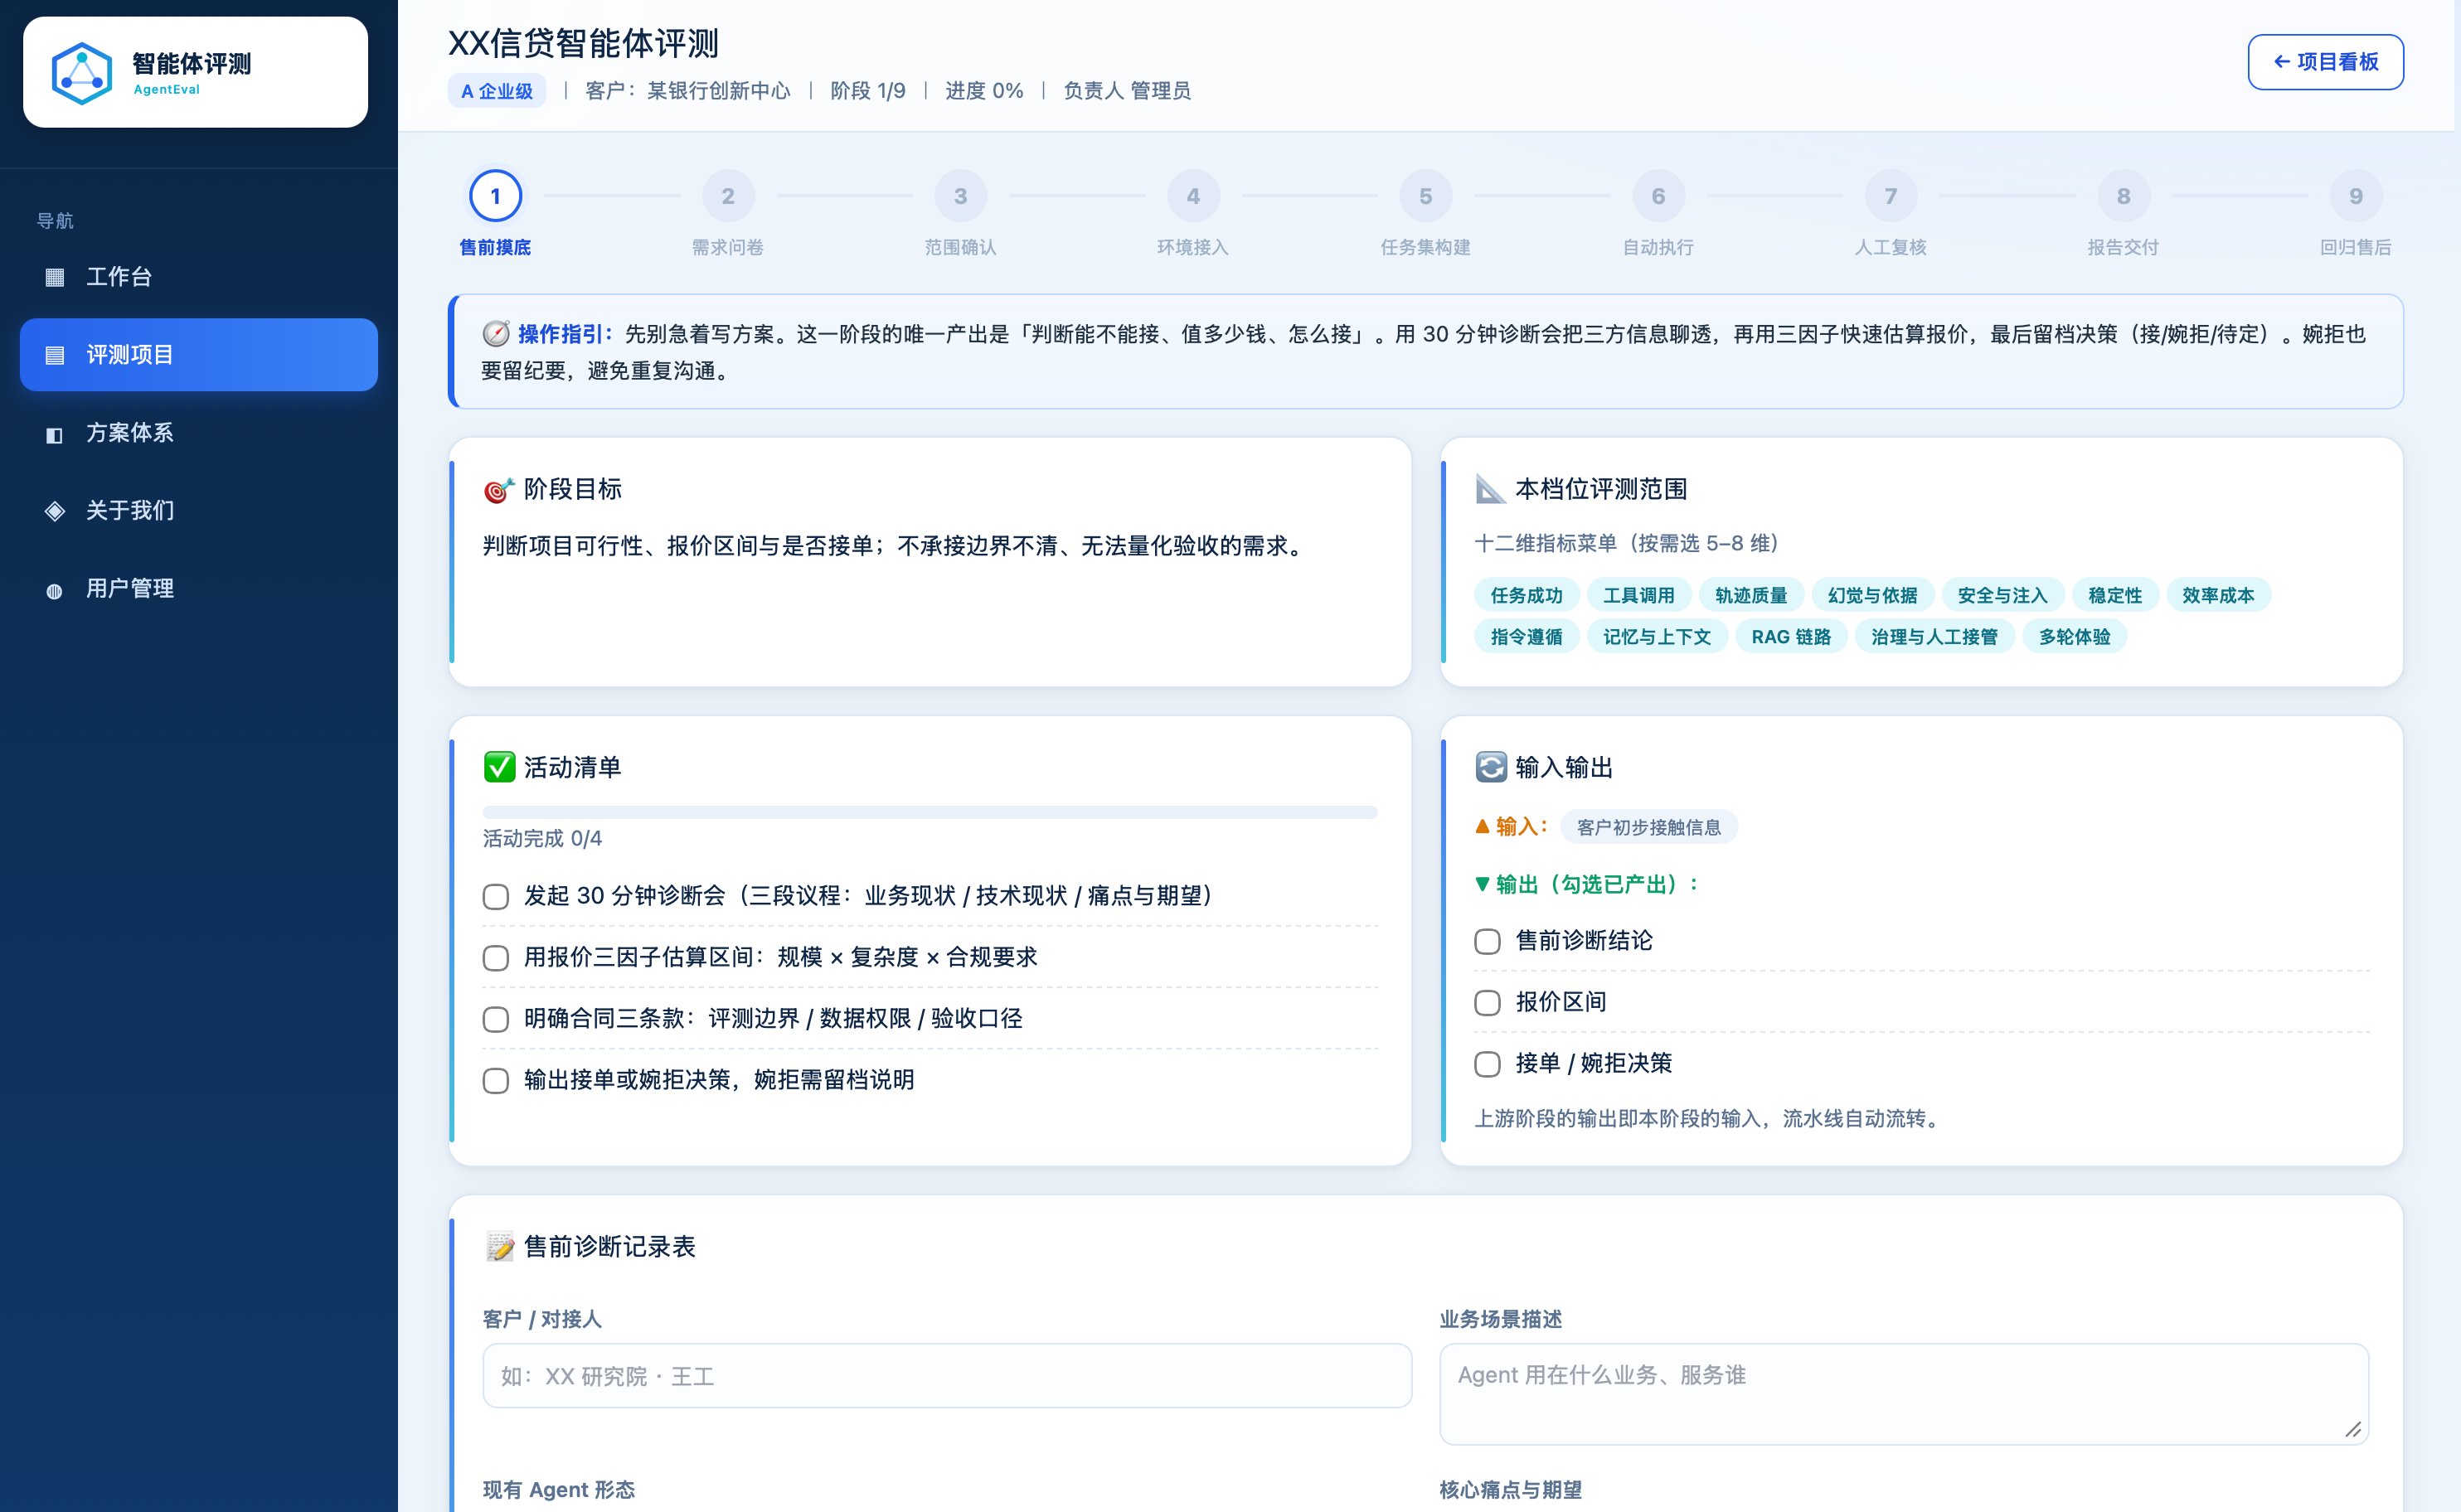
Task: Click the 工作台 grid icon in sidebar
Action: pyautogui.click(x=55, y=277)
